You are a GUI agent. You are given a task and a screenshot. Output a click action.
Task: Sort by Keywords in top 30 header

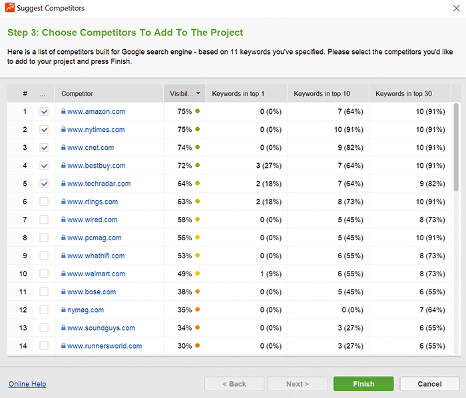coord(410,94)
